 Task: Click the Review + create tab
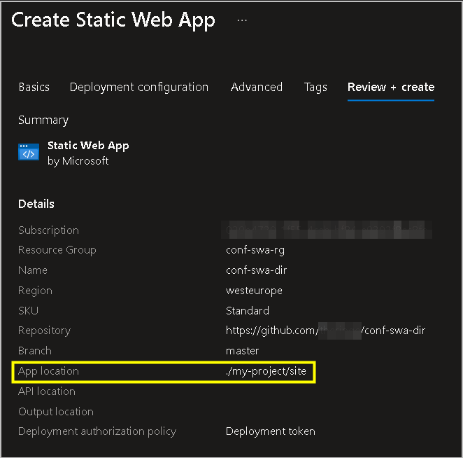(x=391, y=88)
